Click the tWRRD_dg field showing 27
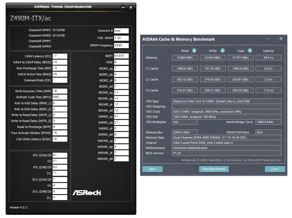Image resolution: width=292 pixels, height=218 pixels. (x=121, y=123)
